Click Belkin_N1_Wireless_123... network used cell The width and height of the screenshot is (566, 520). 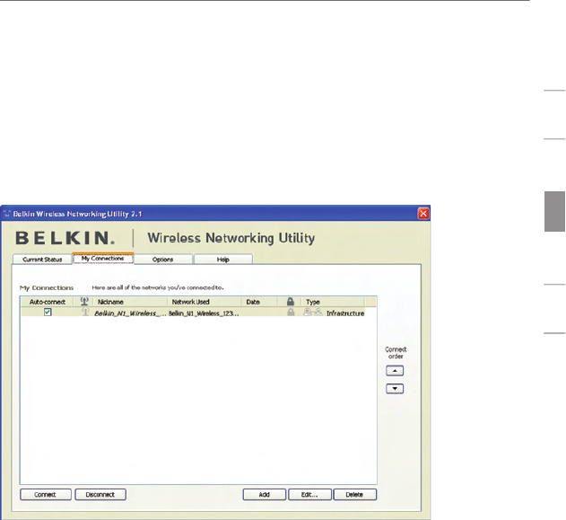click(x=204, y=313)
